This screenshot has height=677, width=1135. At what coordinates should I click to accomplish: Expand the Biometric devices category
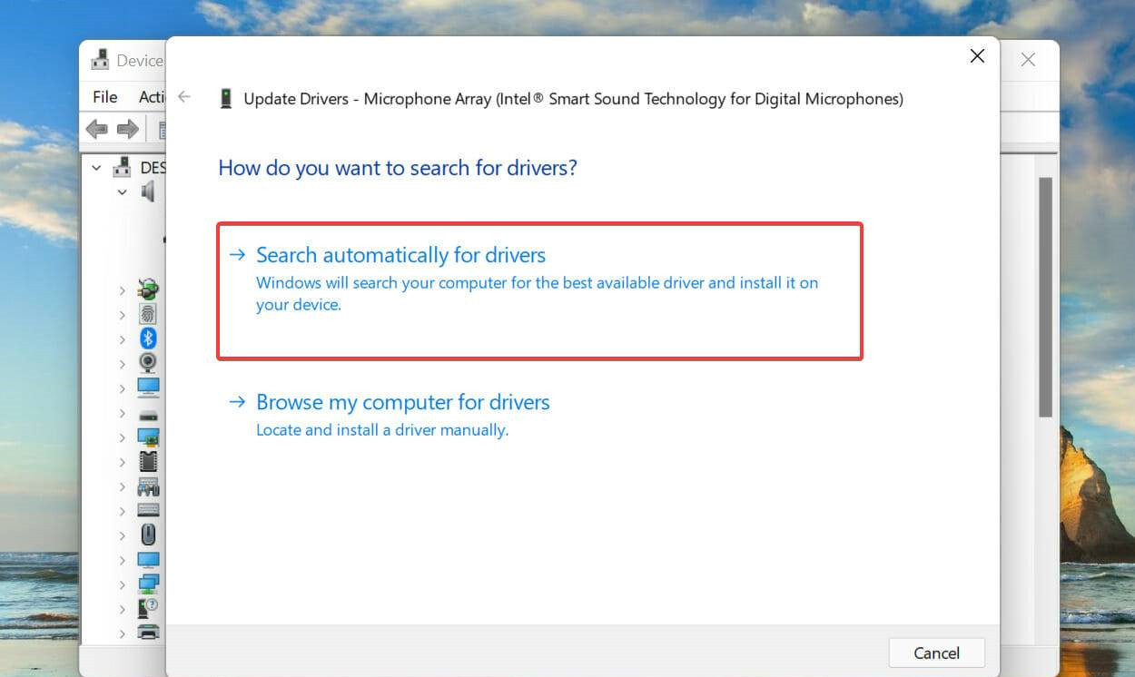click(122, 315)
